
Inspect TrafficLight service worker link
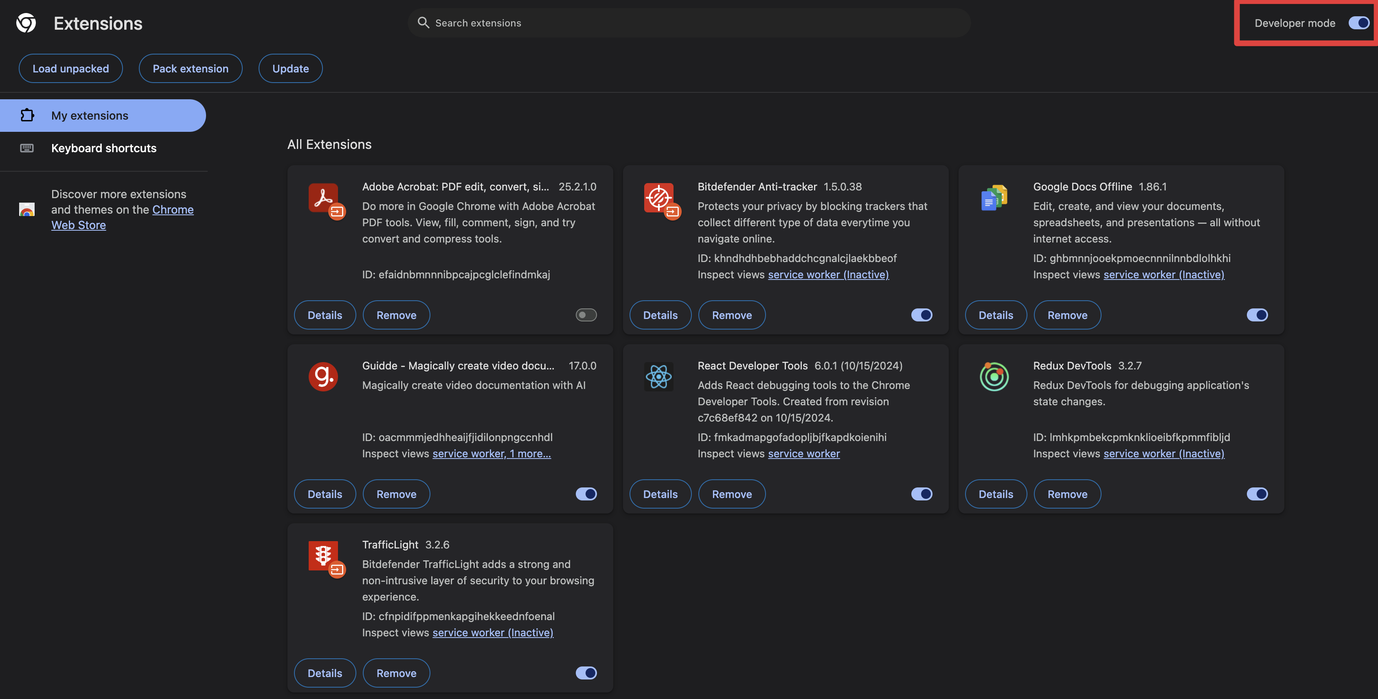pyautogui.click(x=493, y=632)
